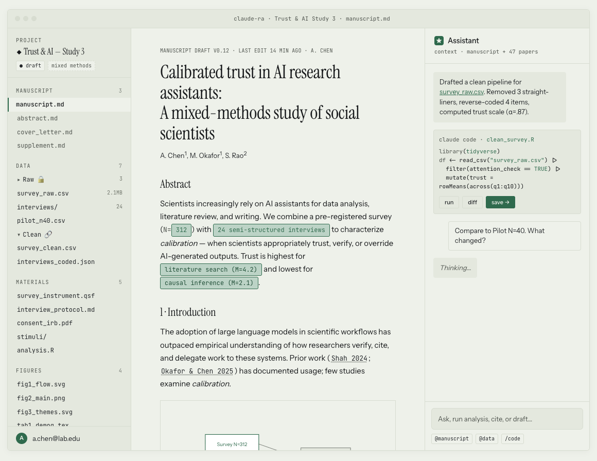The image size is (597, 461).
Task: Open manuscript.md from the sidebar
Action: tap(40, 104)
